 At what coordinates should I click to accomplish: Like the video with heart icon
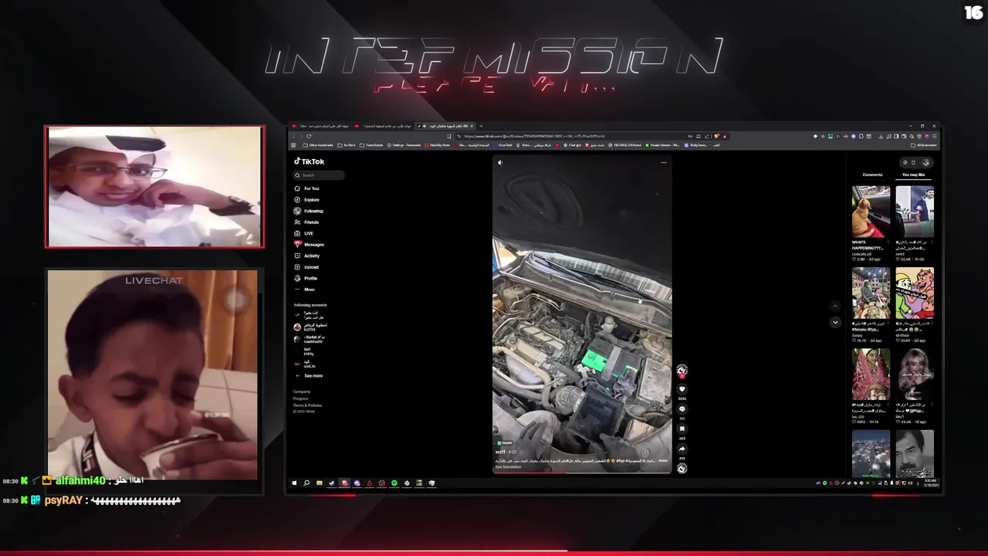pyautogui.click(x=682, y=390)
